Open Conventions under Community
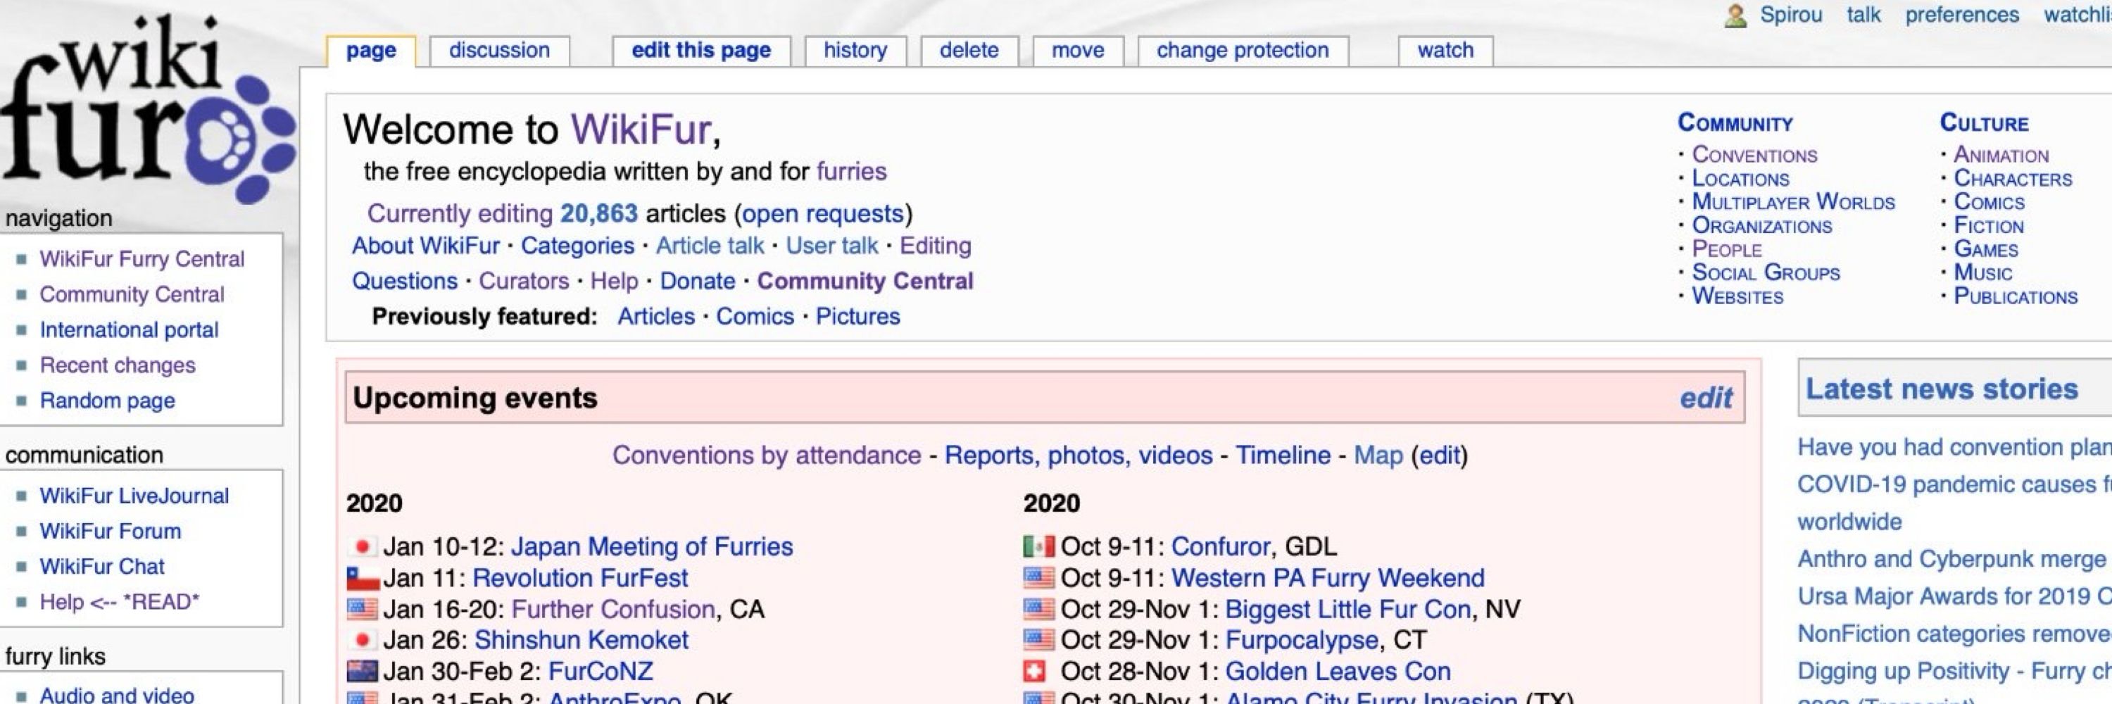Viewport: 2112px width, 704px height. click(1754, 155)
